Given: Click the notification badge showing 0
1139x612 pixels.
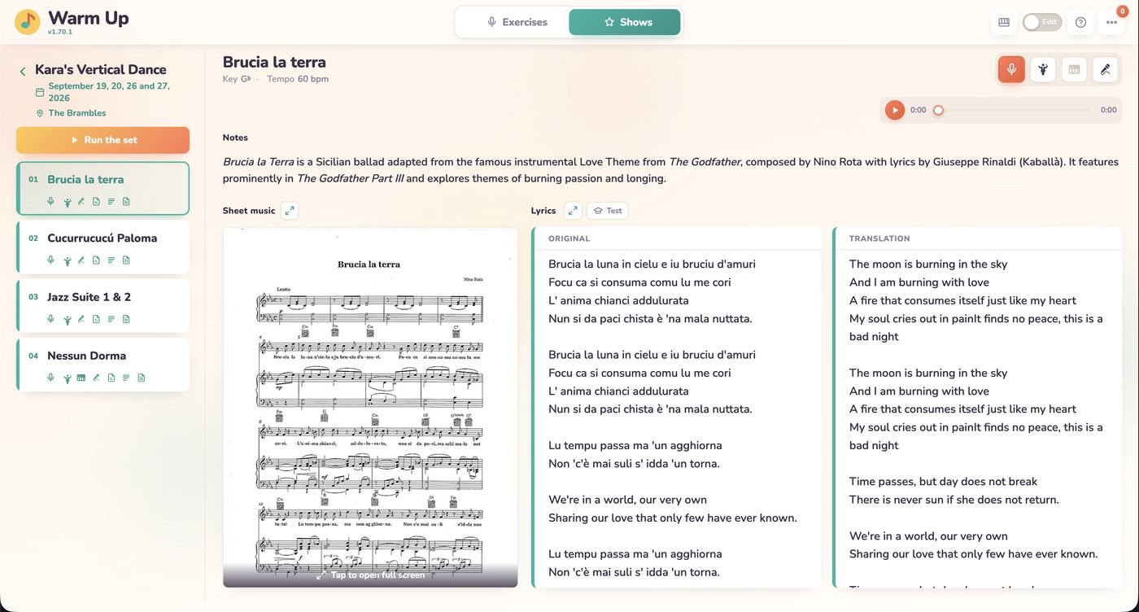Looking at the screenshot, I should pyautogui.click(x=1123, y=11).
